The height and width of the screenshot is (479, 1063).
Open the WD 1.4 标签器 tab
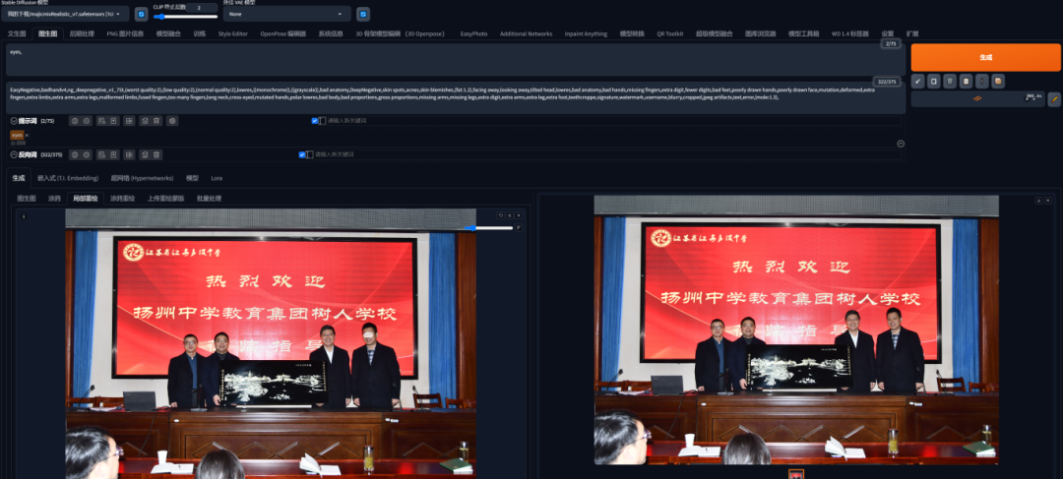click(x=849, y=33)
